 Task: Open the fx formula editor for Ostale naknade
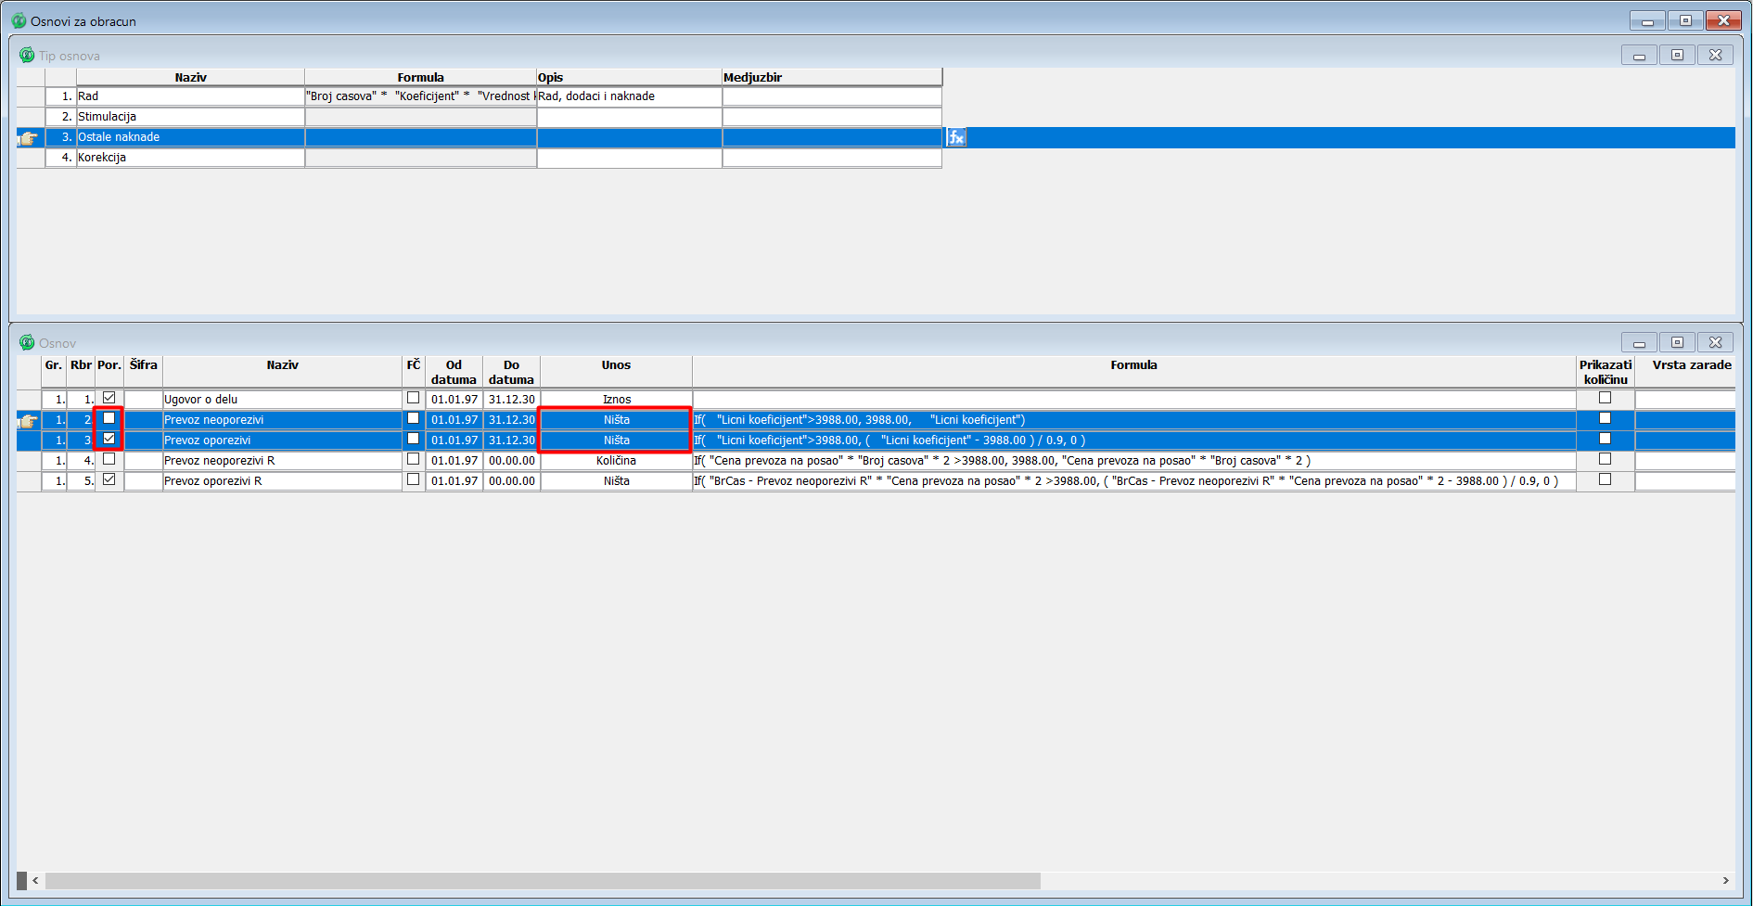[x=956, y=137]
